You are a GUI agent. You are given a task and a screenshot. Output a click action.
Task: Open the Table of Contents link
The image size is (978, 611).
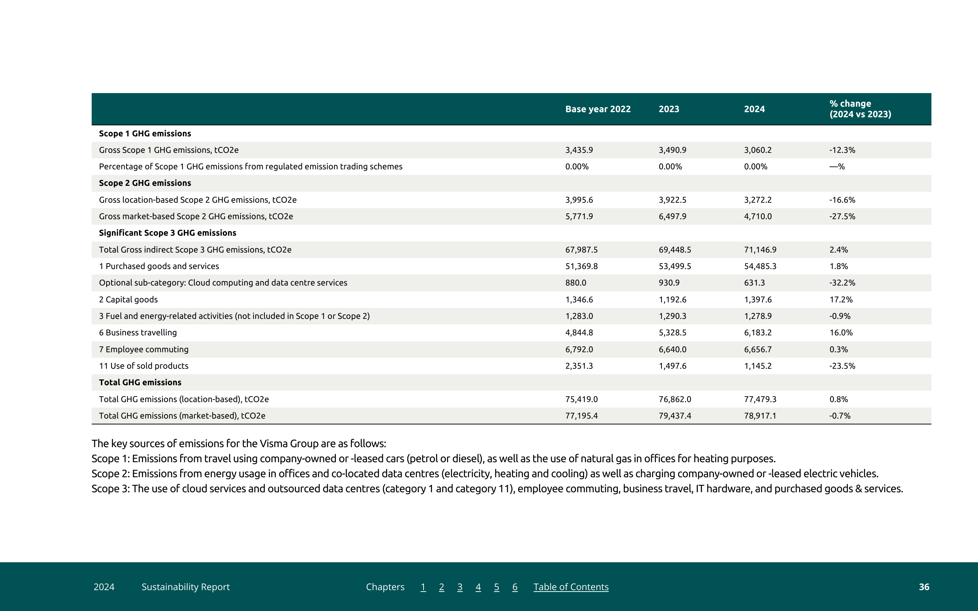click(x=571, y=587)
